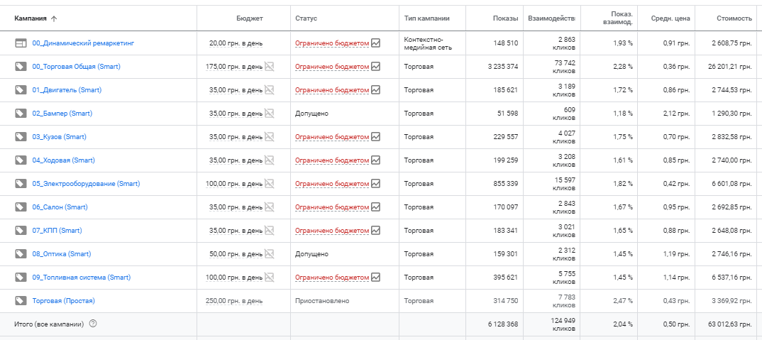Click the budget icon next to 175,00 грн.

pyautogui.click(x=269, y=66)
